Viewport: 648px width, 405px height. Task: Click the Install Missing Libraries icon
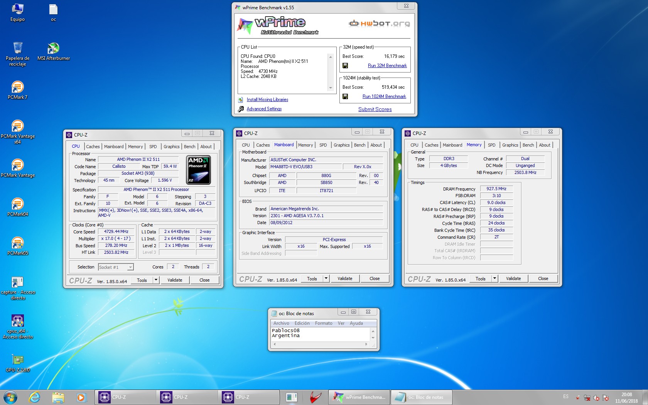tap(241, 100)
